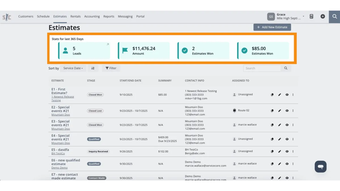
Task: Click into the estimates Search field
Action: pyautogui.click(x=262, y=68)
